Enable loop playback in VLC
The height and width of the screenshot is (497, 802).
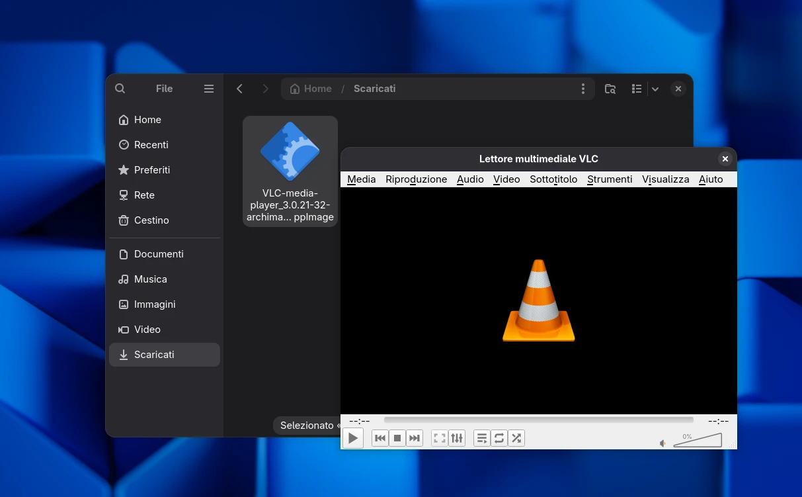click(x=499, y=437)
